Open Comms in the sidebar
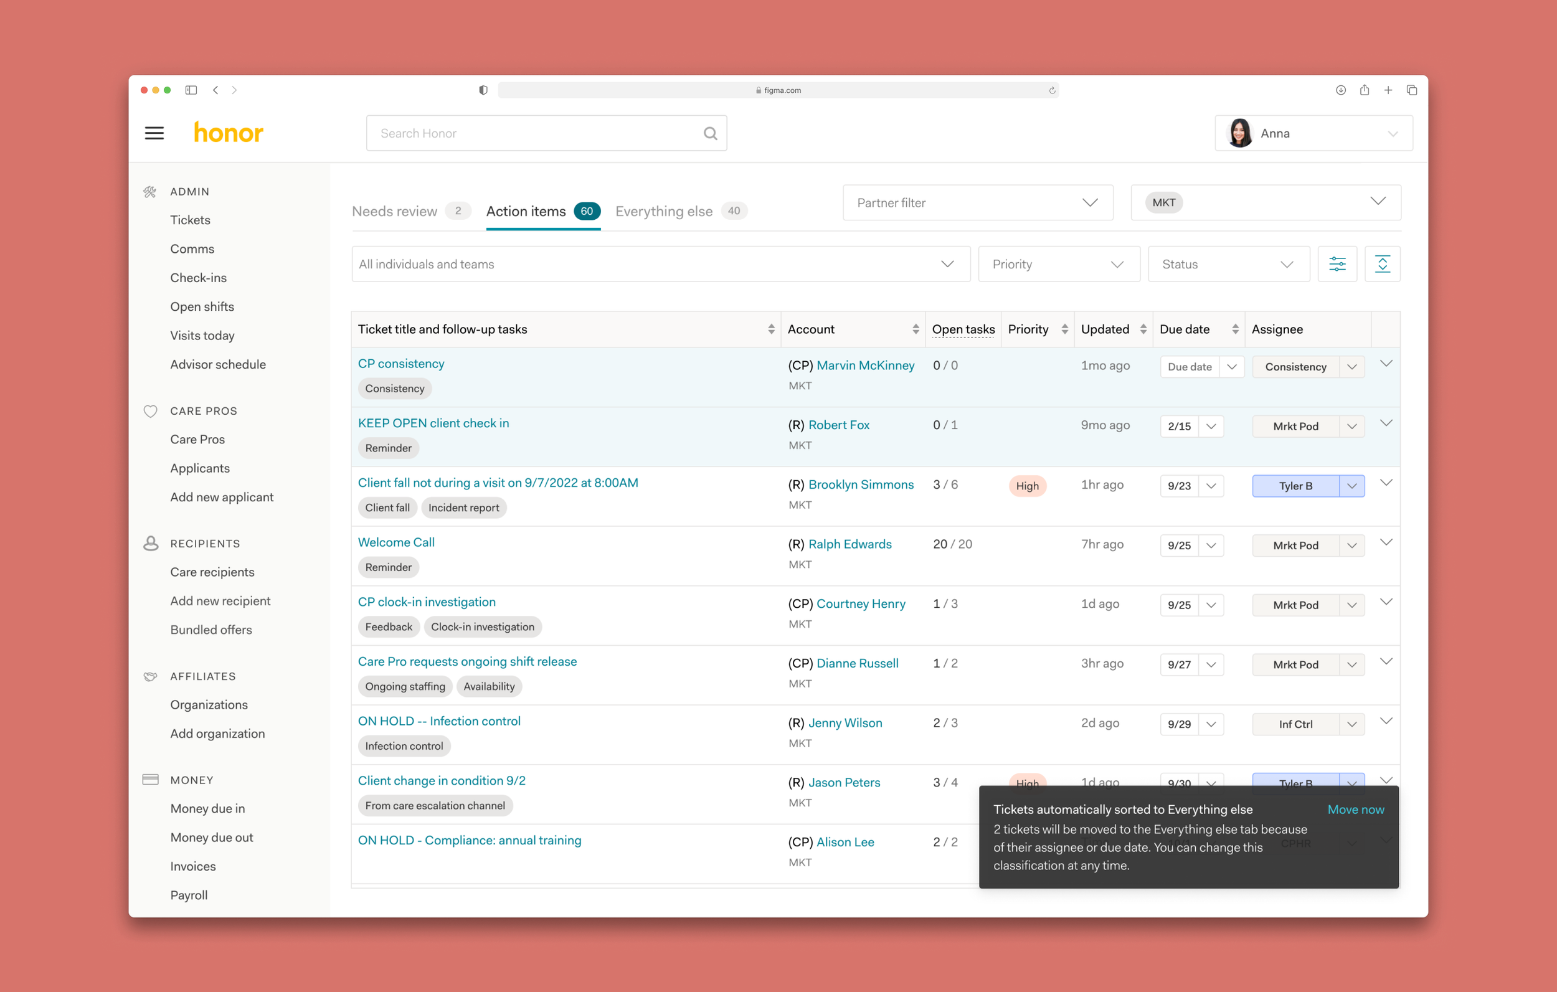 (192, 249)
